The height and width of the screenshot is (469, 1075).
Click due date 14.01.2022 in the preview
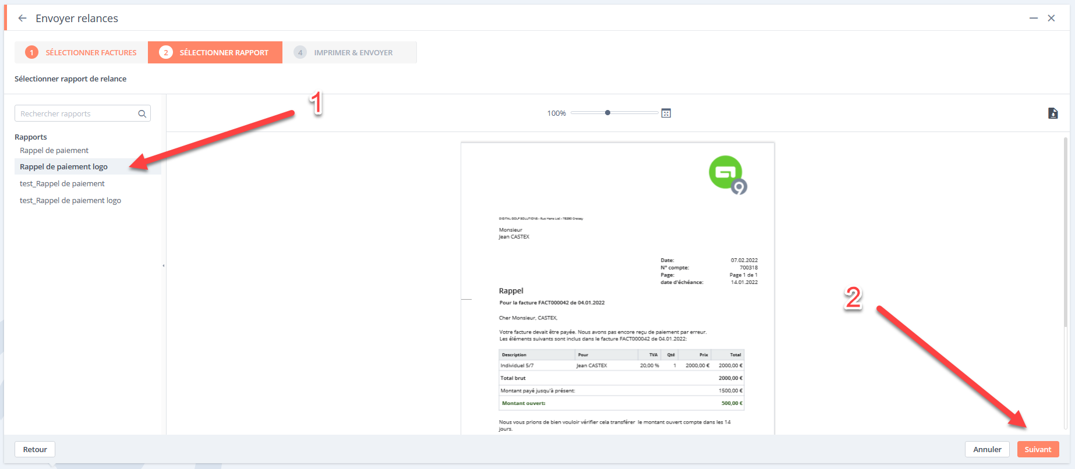(x=744, y=282)
